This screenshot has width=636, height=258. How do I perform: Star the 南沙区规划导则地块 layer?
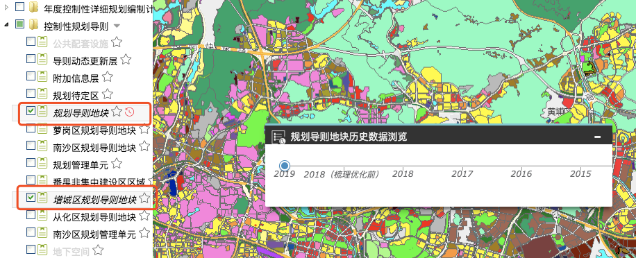145,146
